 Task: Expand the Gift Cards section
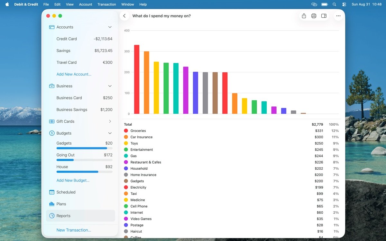coord(110,121)
